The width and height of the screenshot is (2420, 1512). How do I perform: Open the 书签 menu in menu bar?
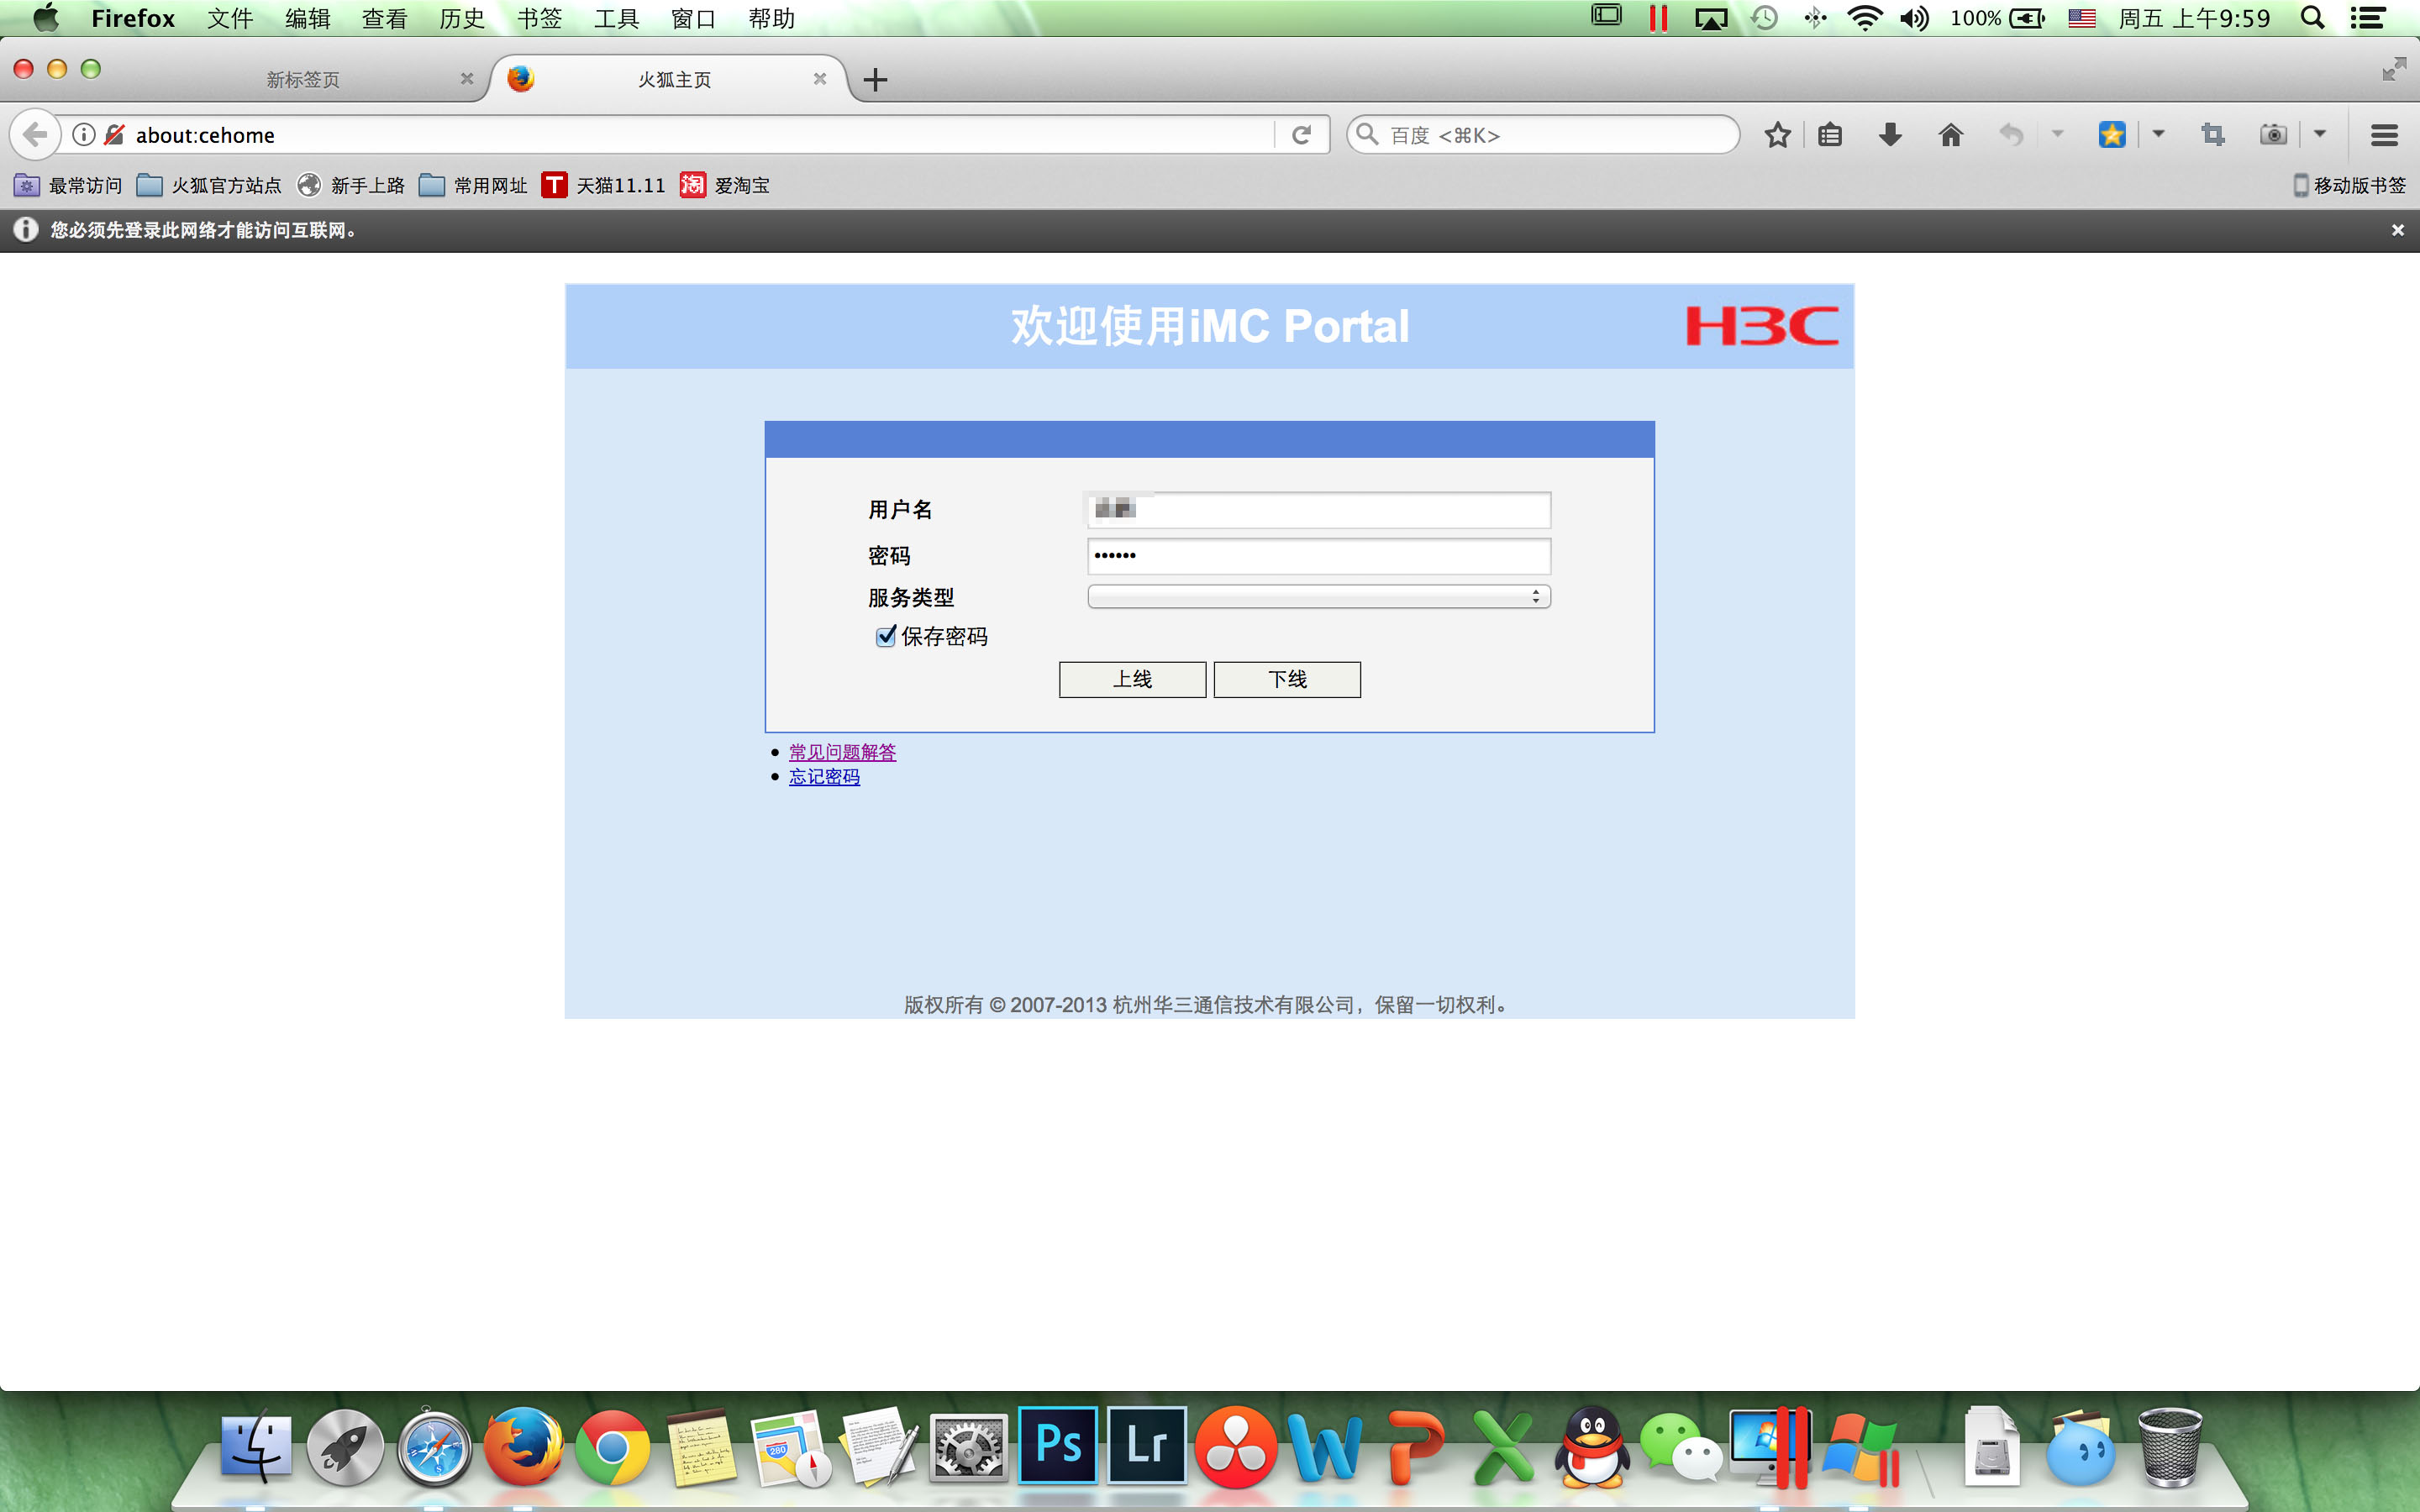539,18
